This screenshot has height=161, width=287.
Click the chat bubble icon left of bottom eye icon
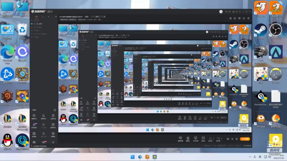click(x=228, y=139)
